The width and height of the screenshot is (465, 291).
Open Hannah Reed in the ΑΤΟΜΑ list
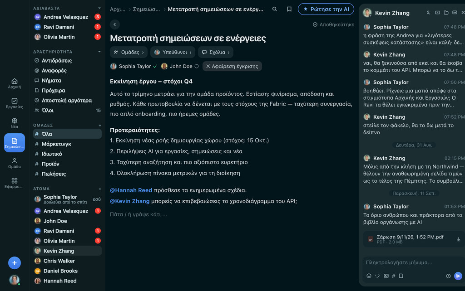(67, 281)
